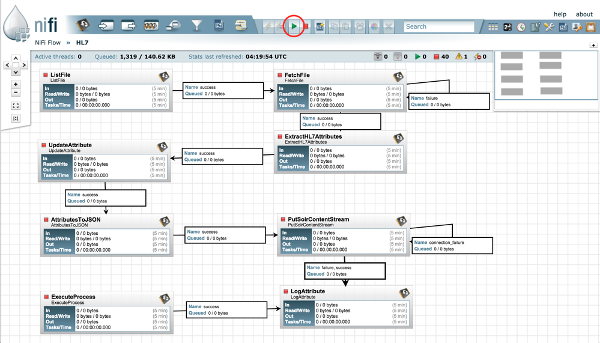The width and height of the screenshot is (600, 343).
Task: Open Controller Settings wrench icon
Action: click(549, 27)
